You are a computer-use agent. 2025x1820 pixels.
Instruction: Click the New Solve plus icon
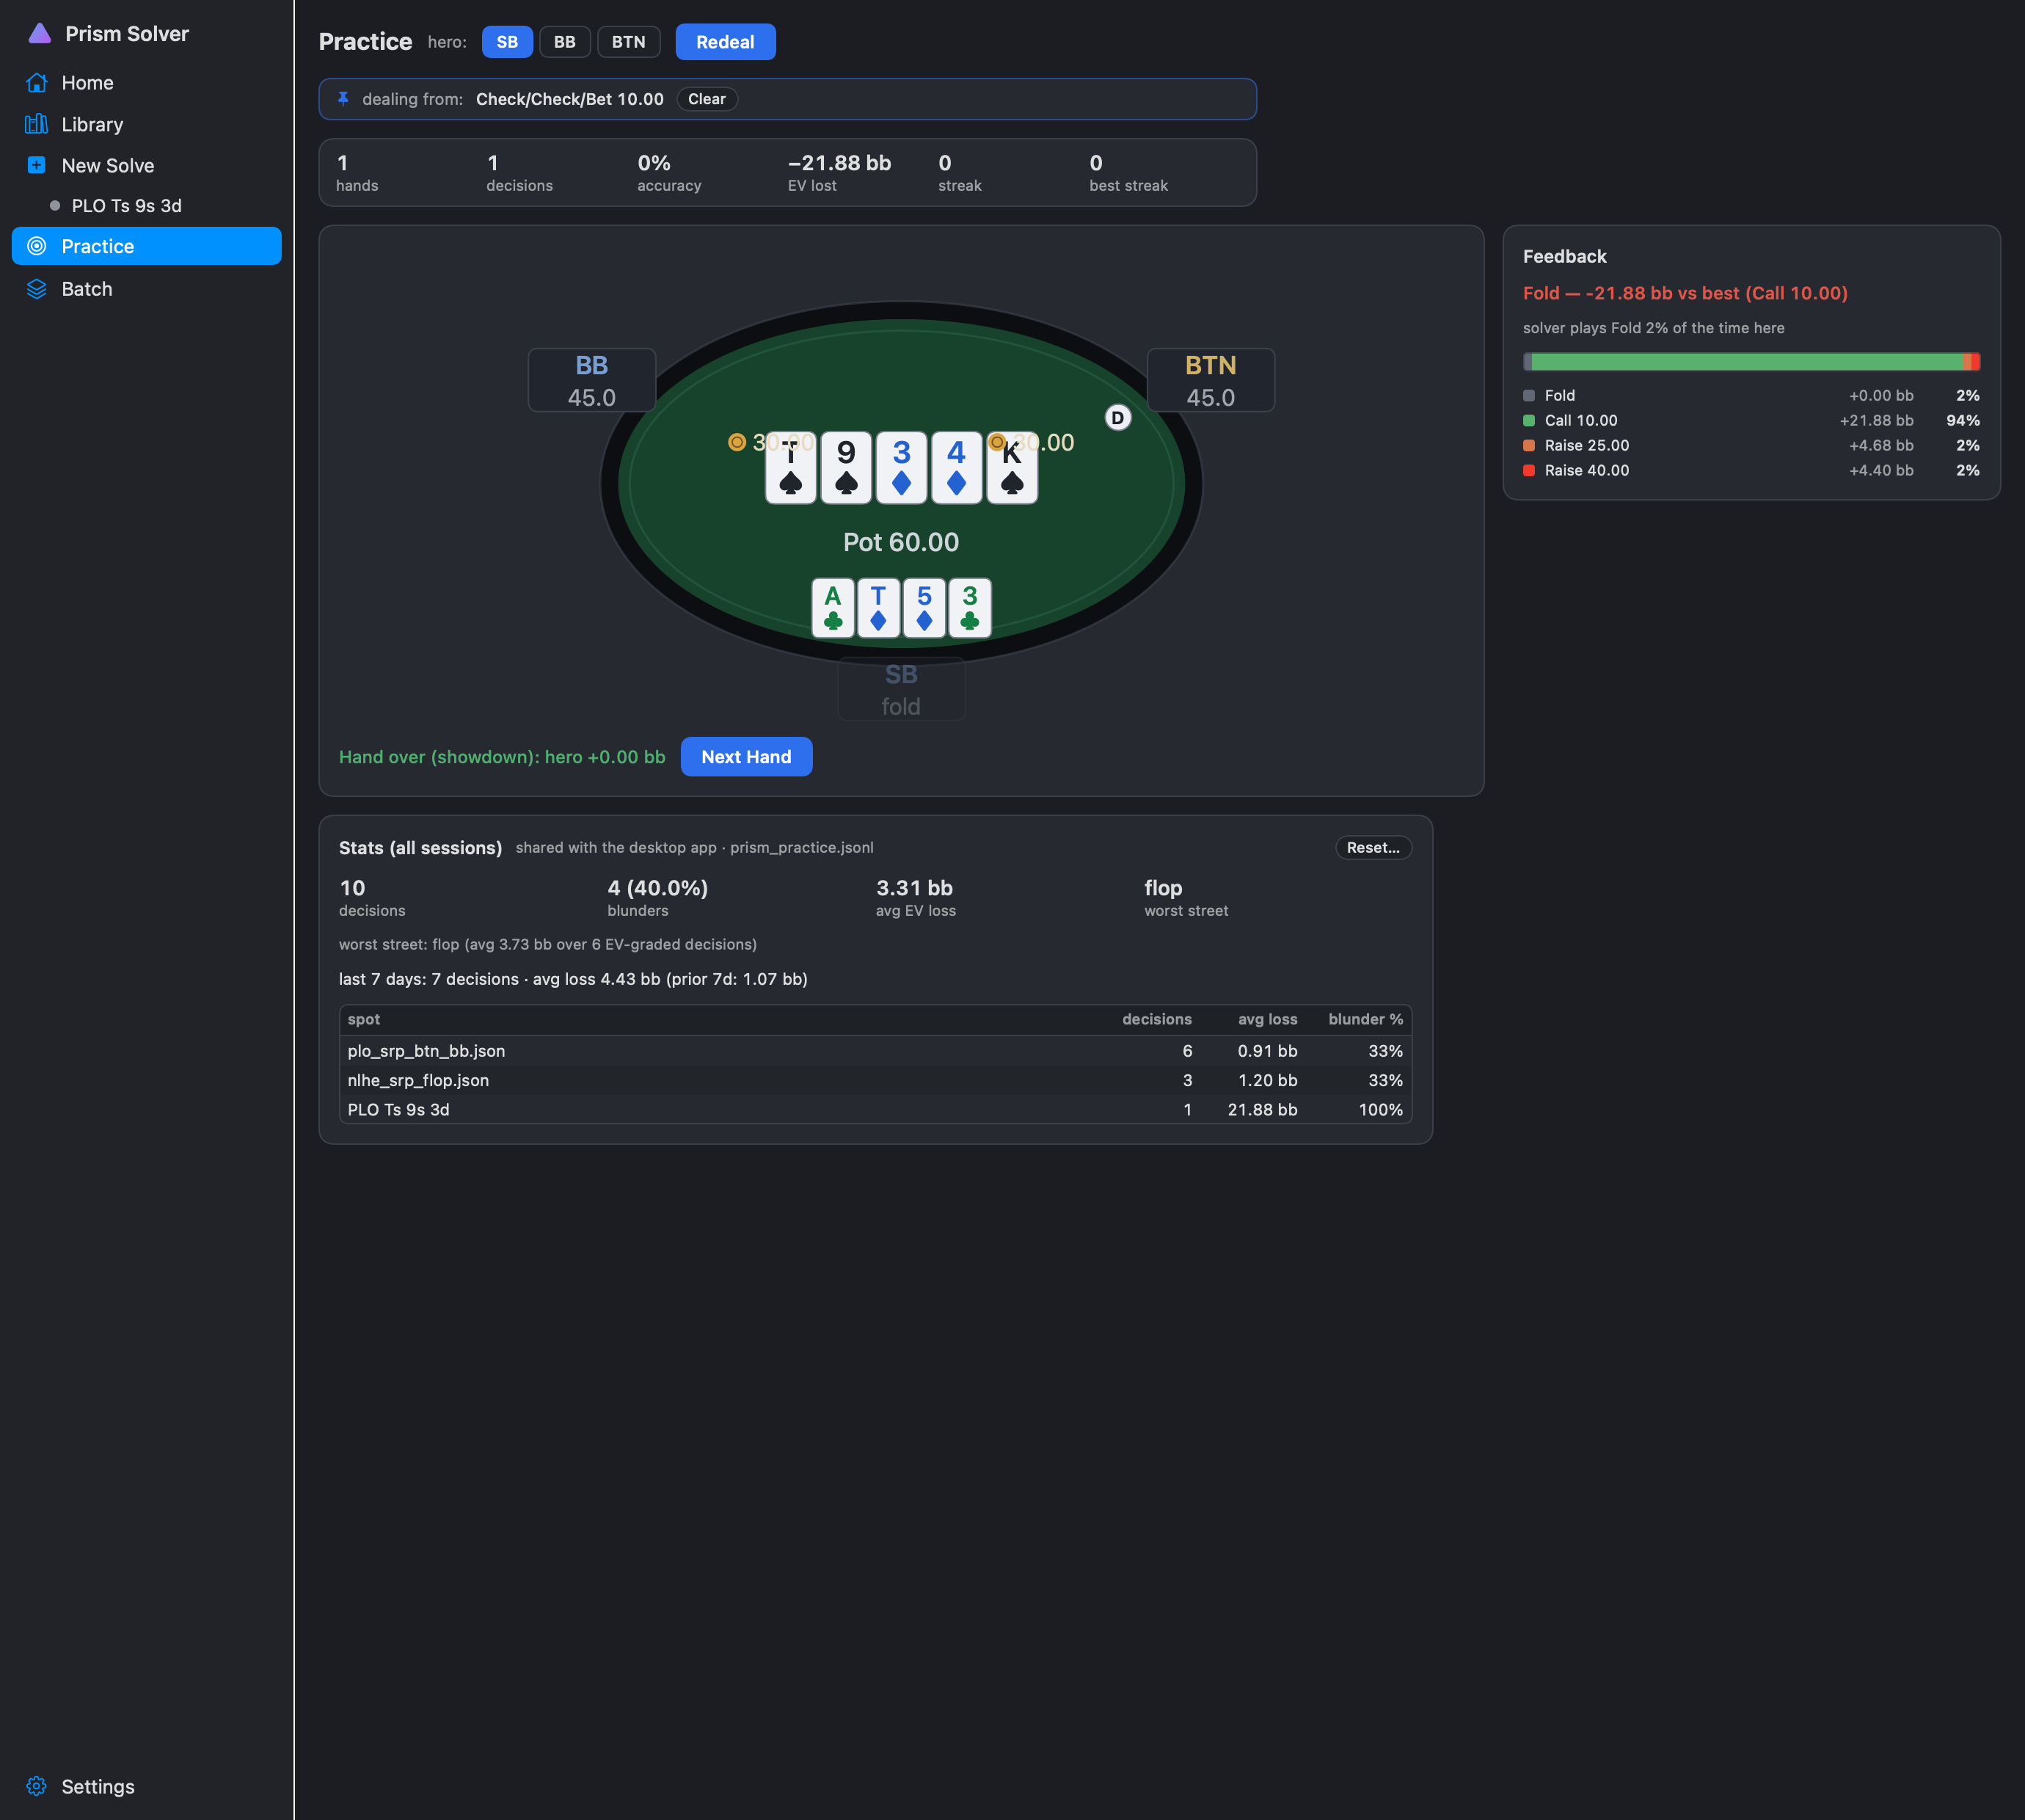point(37,165)
